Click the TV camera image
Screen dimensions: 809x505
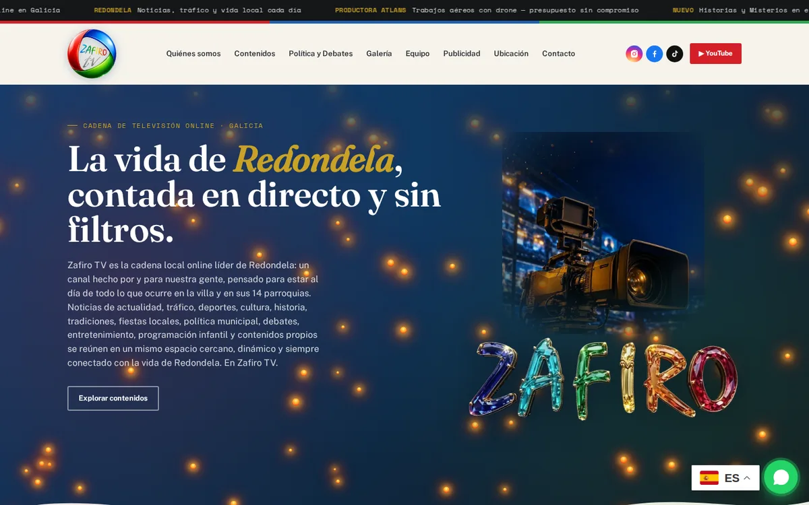[603, 233]
